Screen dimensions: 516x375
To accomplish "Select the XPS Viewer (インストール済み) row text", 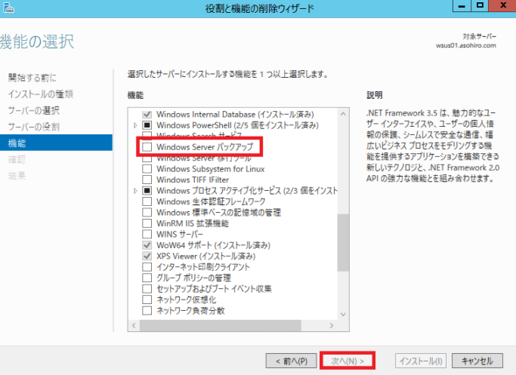I will tap(206, 256).
